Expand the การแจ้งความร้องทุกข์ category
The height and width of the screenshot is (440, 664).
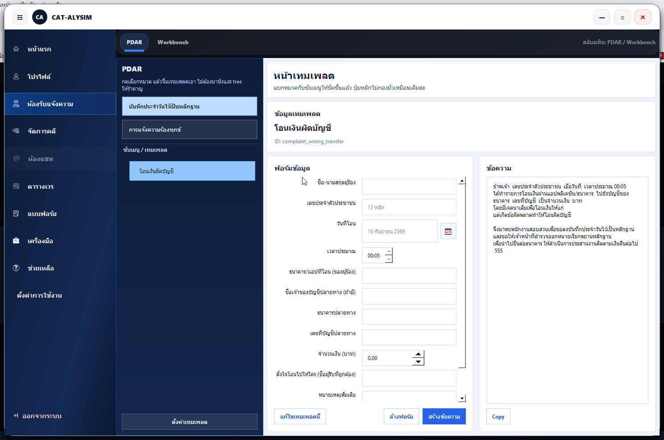click(189, 130)
